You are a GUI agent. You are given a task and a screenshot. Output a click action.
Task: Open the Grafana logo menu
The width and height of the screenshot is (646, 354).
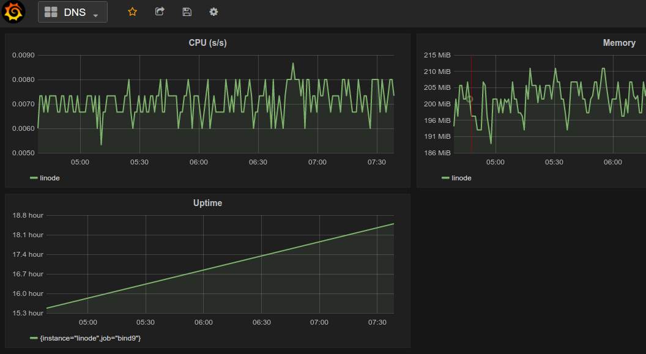(13, 12)
